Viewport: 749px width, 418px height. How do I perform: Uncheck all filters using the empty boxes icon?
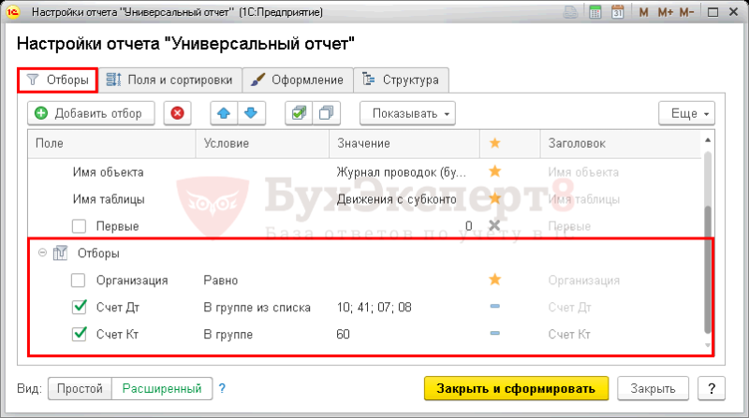pos(326,113)
